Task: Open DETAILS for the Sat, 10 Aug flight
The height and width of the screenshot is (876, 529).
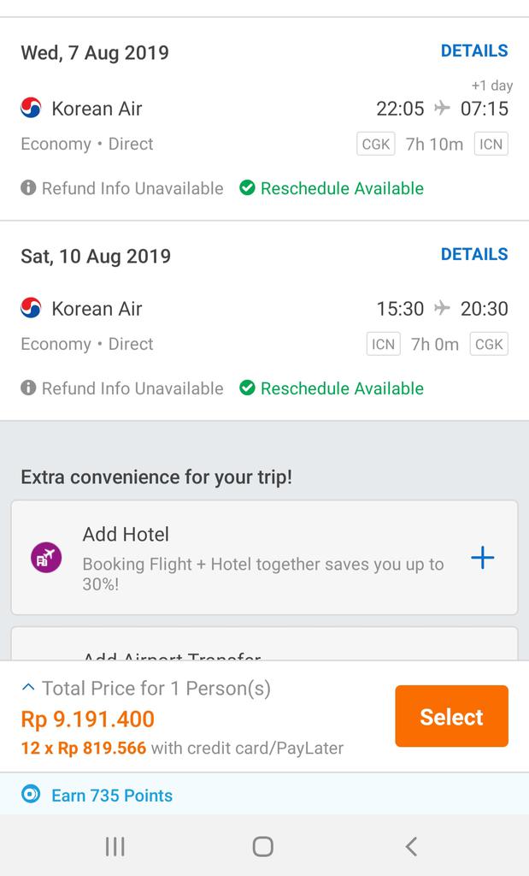Action: pos(474,254)
